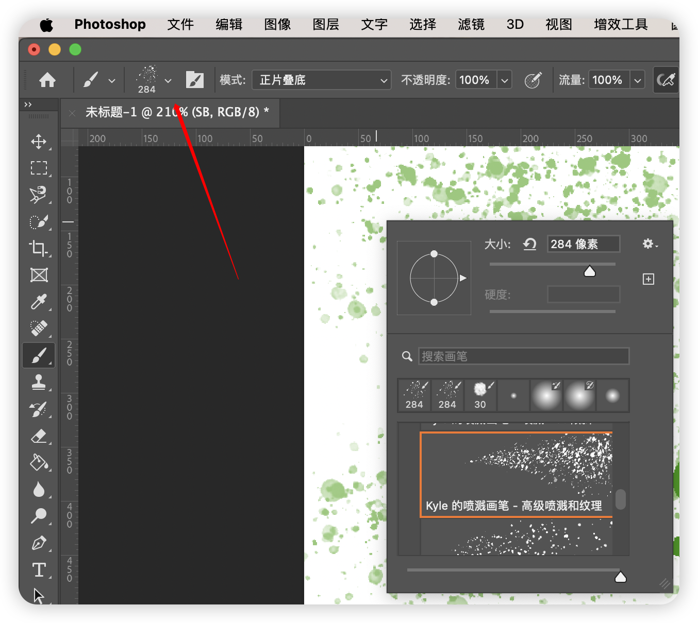Select the Pen tool
698x623 pixels.
tap(39, 543)
